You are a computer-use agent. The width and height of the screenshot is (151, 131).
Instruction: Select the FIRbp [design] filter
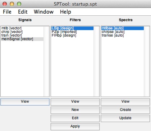click(x=72, y=35)
